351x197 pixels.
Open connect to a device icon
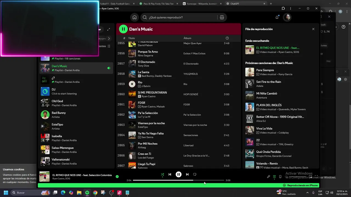tap(280, 177)
